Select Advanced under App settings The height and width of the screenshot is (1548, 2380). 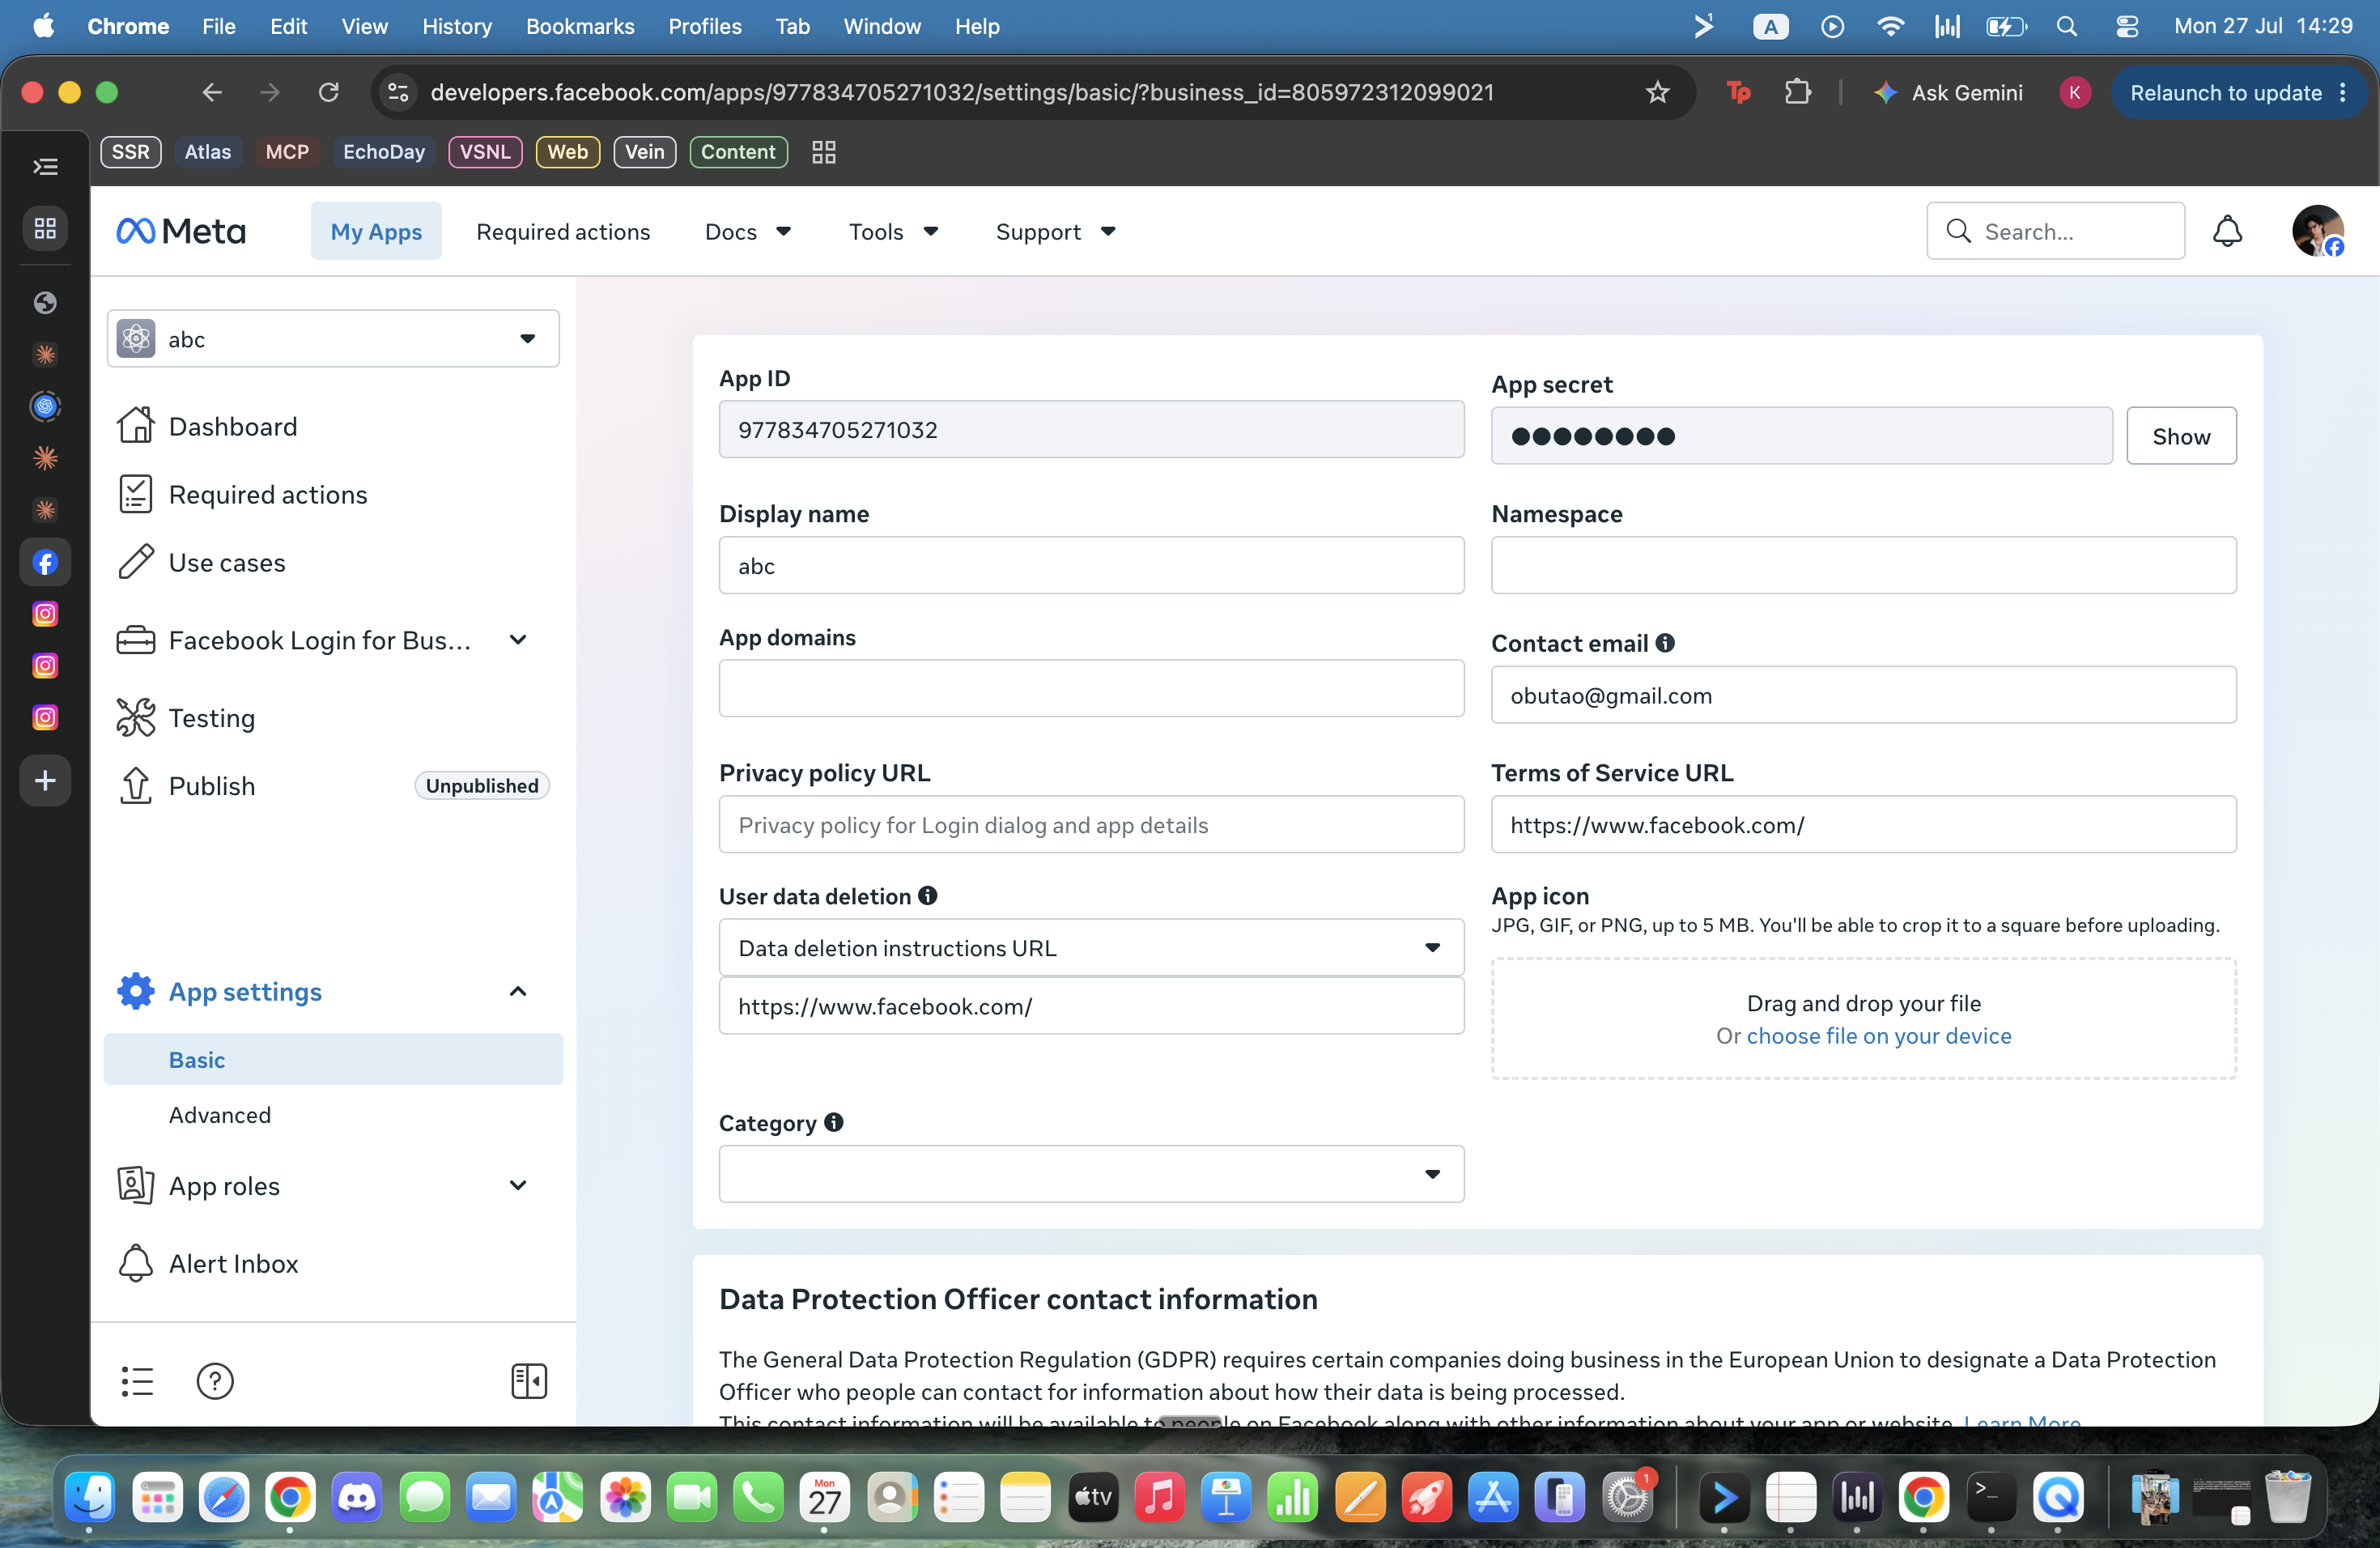pos(334,1115)
